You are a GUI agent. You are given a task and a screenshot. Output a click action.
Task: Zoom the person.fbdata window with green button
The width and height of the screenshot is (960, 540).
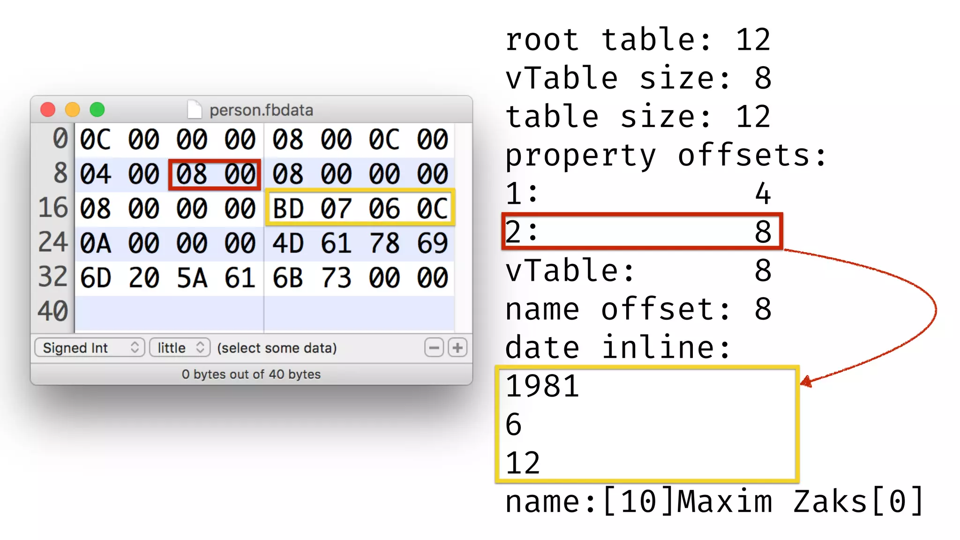coord(97,110)
